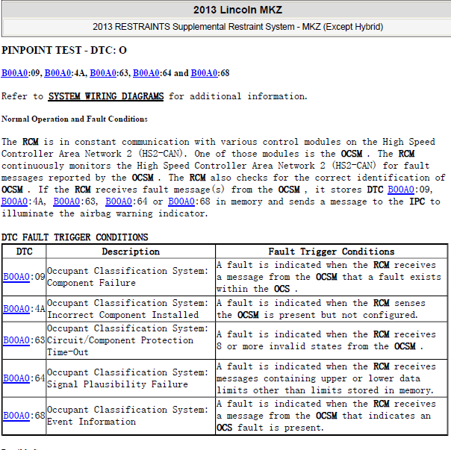
Task: Click 'Circuit/Component Protection Time-Out' description cell
Action: 131,340
